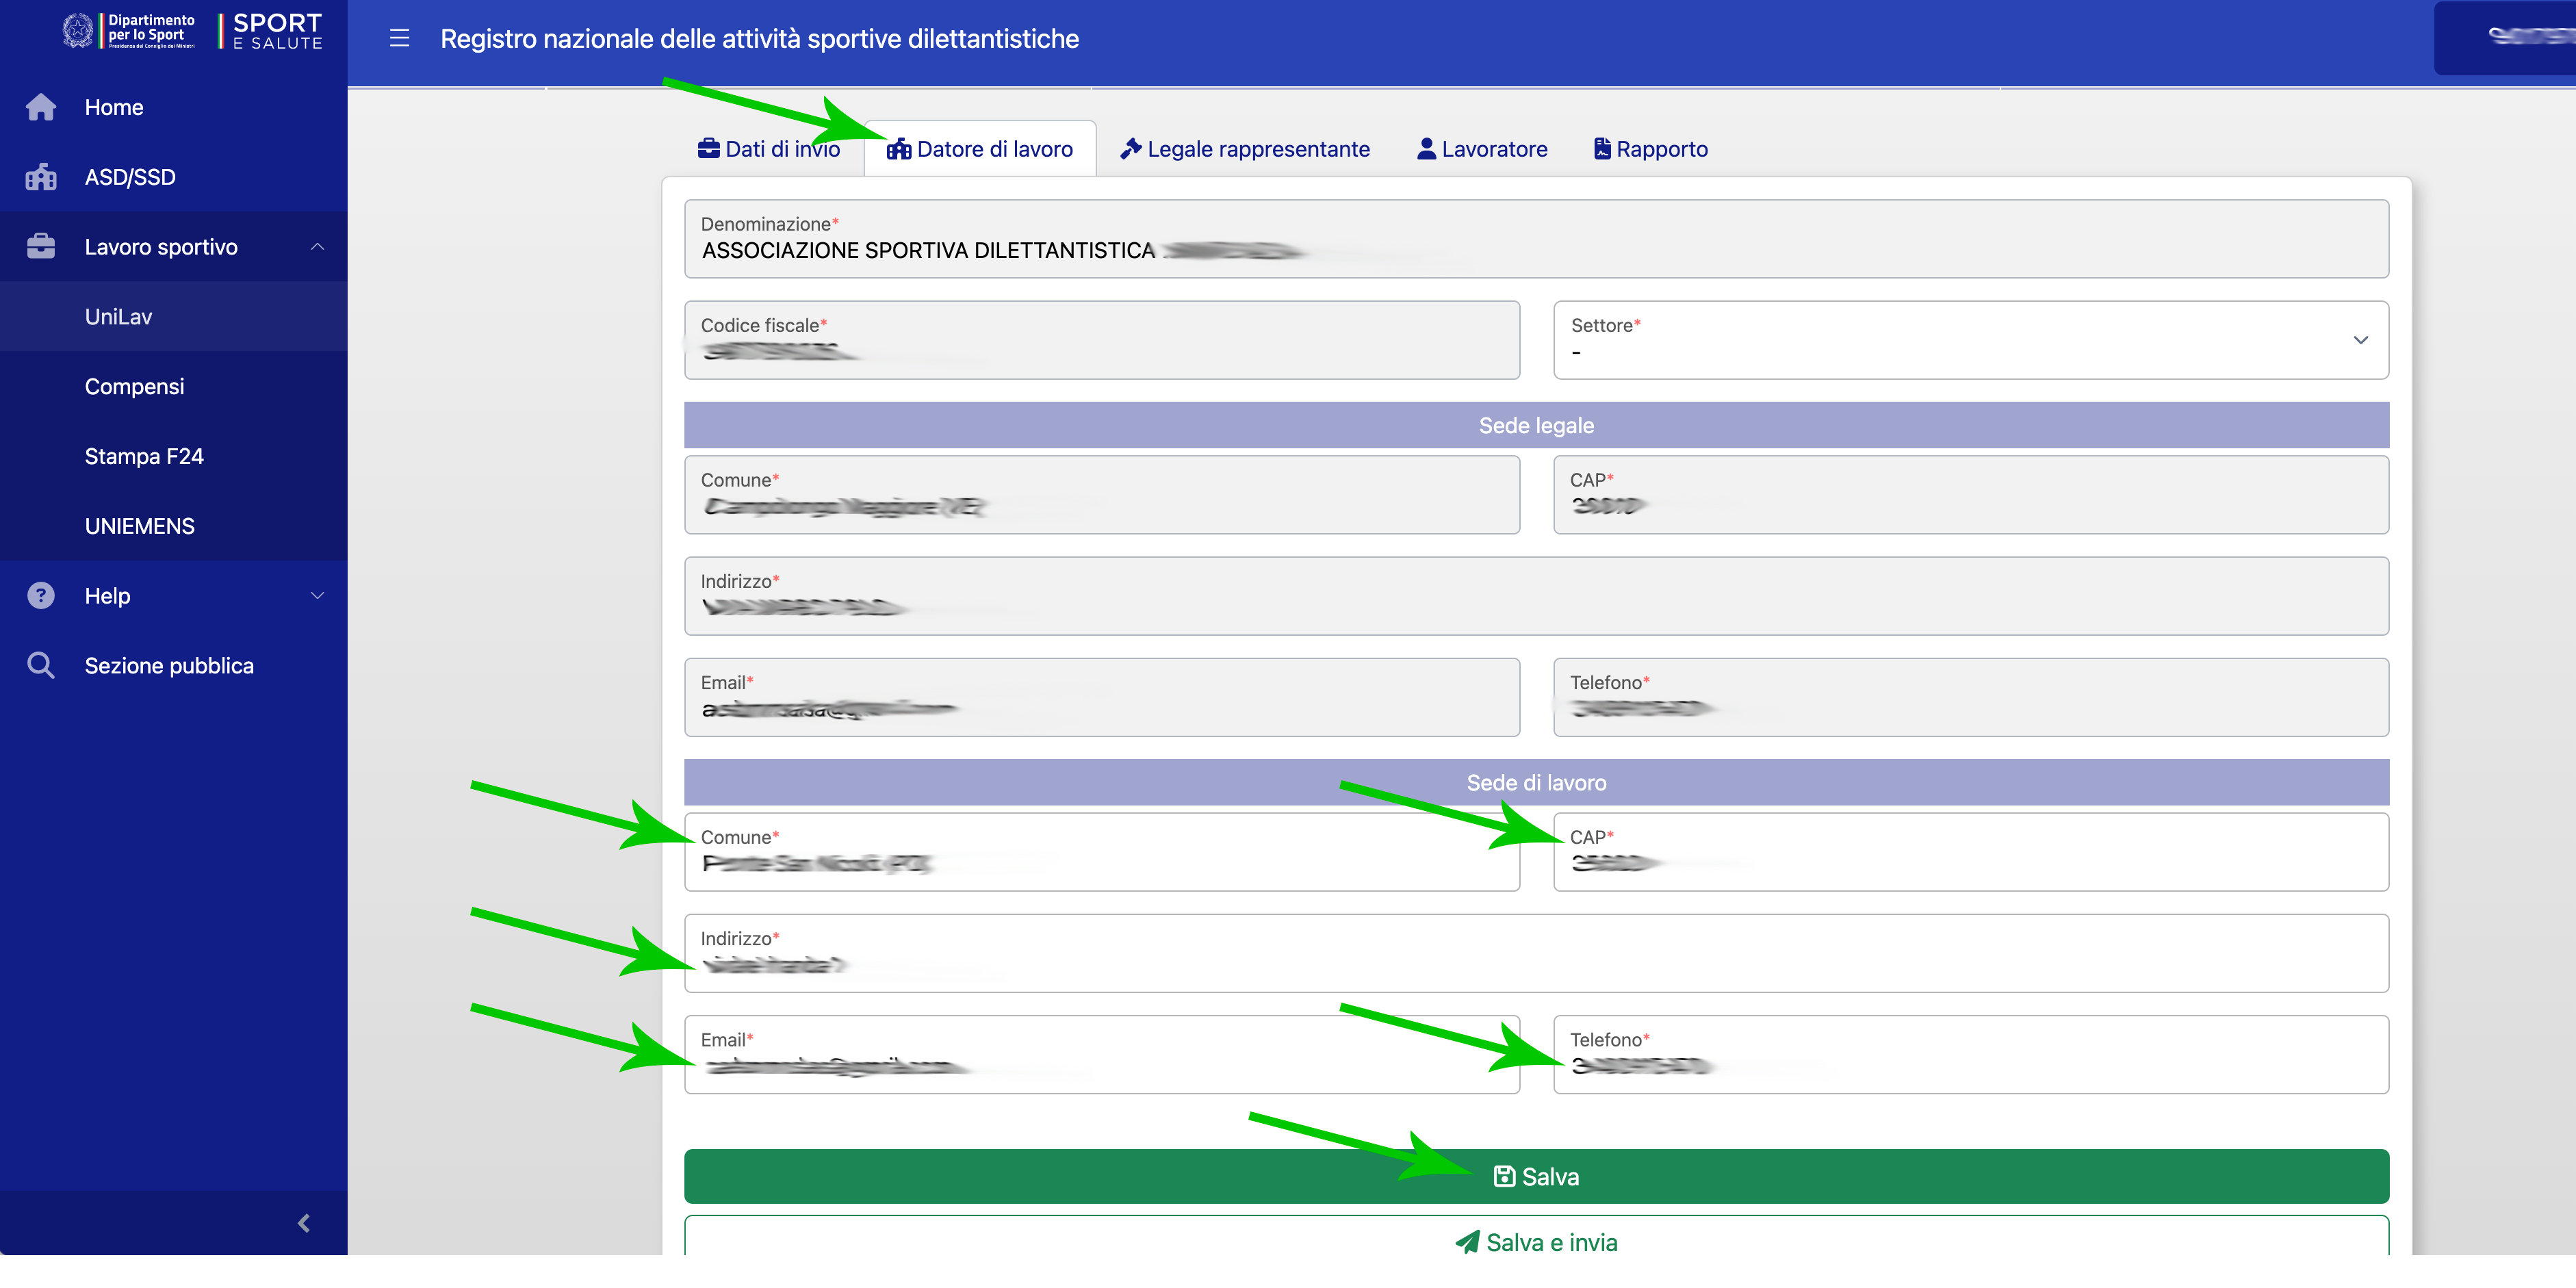Click the Sezione pubblica magnifier icon
This screenshot has height=1288, width=2576.
click(41, 666)
